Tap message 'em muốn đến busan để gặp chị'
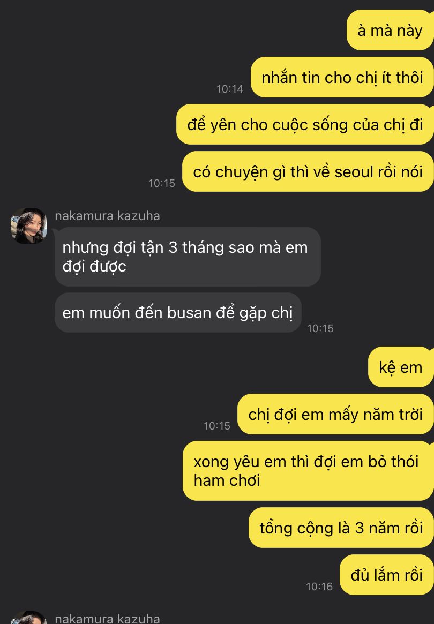 click(x=178, y=312)
